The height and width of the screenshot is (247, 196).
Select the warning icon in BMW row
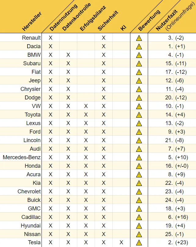[139, 55]
